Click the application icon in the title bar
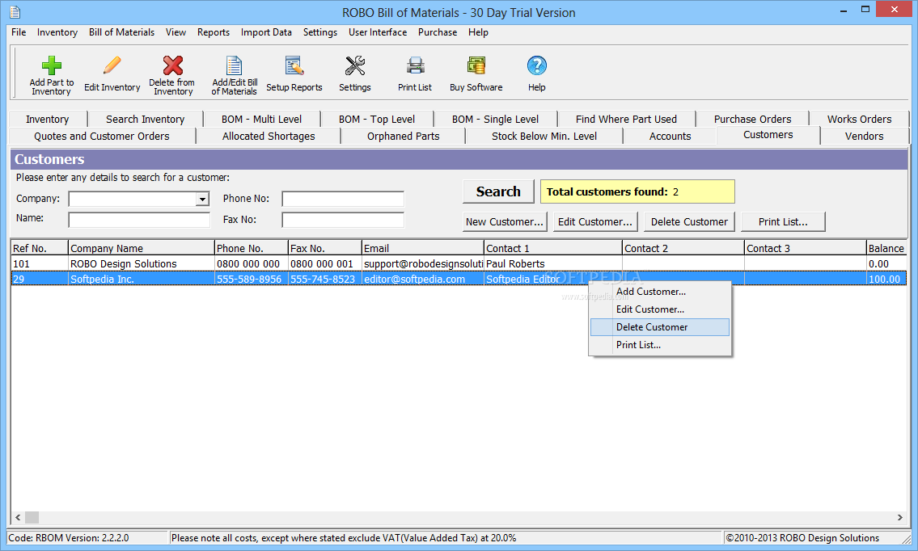The height and width of the screenshot is (551, 918). coord(15,11)
